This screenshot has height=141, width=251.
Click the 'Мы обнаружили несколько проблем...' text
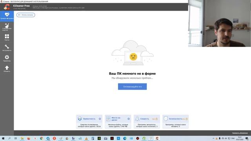point(132,78)
